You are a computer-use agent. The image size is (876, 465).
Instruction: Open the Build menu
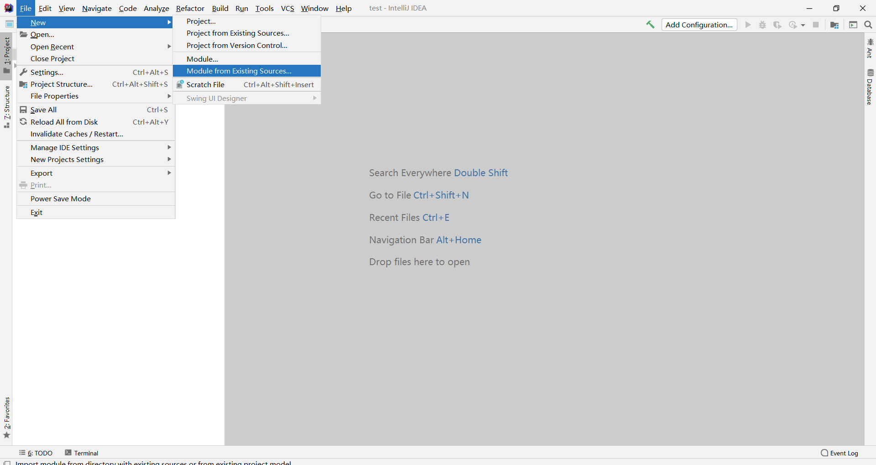[220, 8]
